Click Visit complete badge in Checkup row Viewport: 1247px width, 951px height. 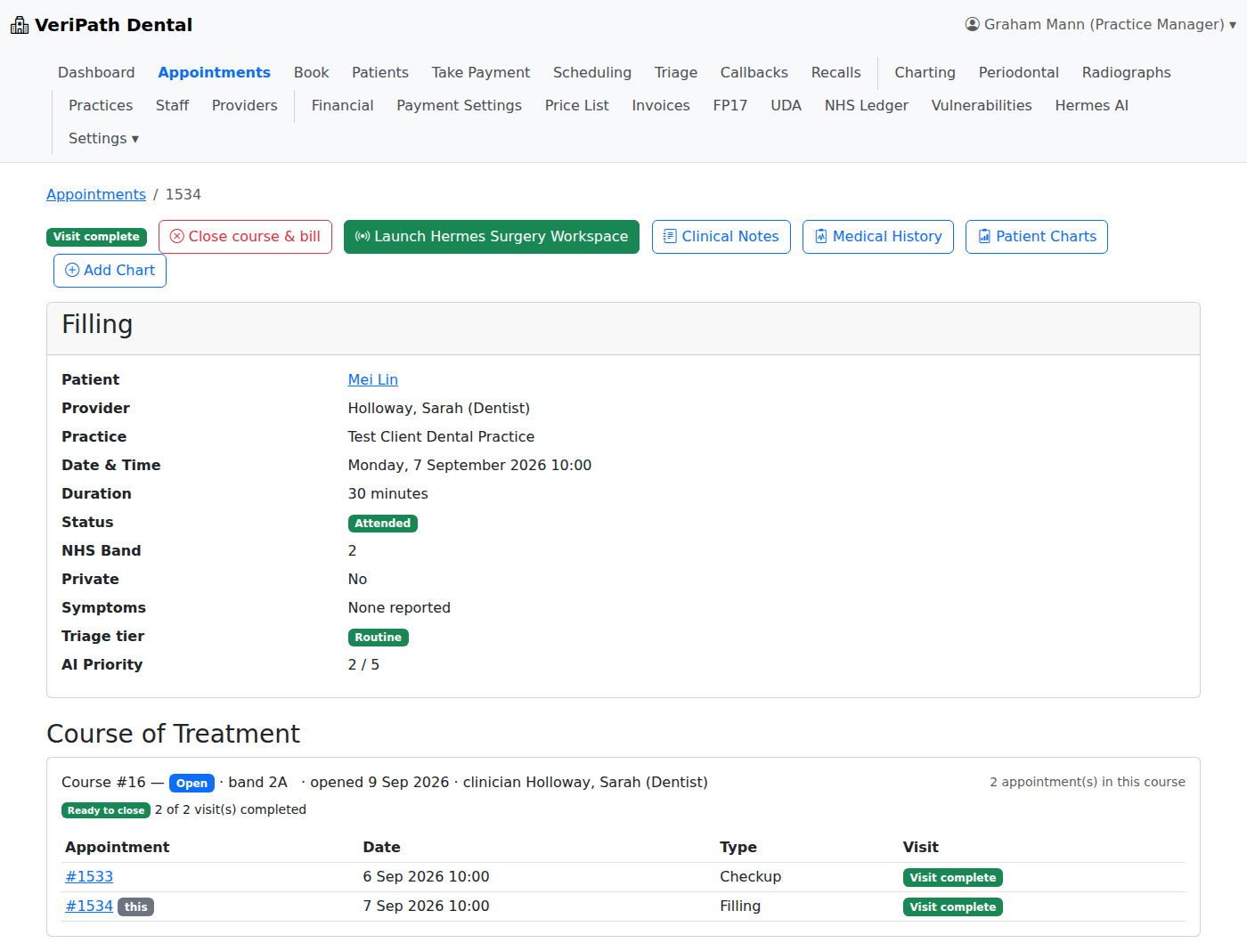point(953,878)
